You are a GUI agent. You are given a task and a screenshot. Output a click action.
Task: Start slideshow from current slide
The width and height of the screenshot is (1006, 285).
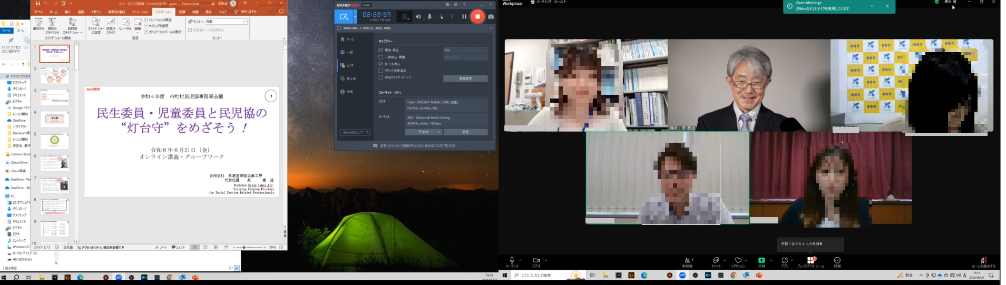[52, 25]
